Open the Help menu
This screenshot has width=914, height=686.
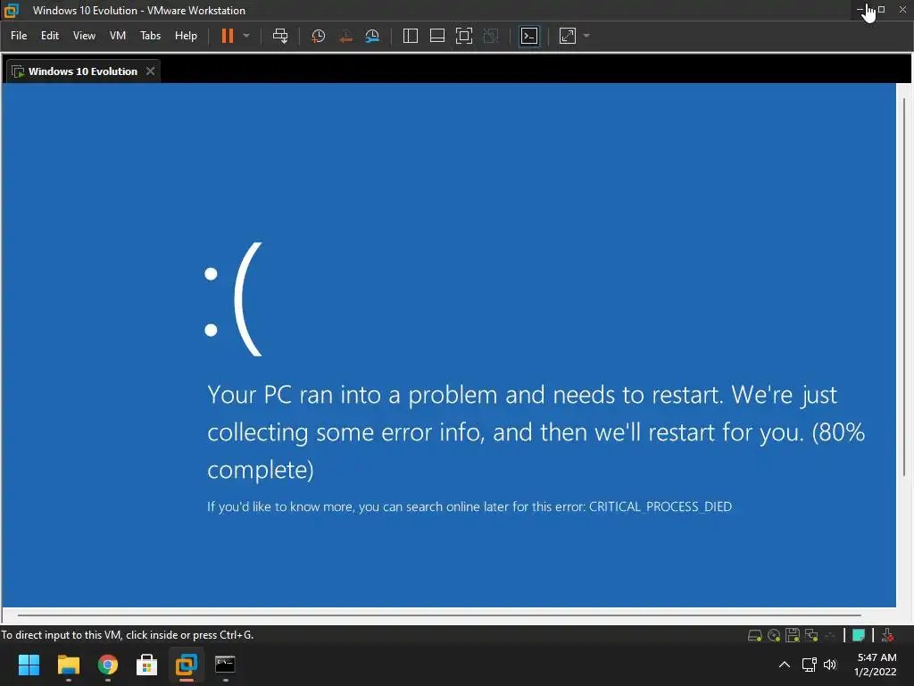pyautogui.click(x=186, y=36)
